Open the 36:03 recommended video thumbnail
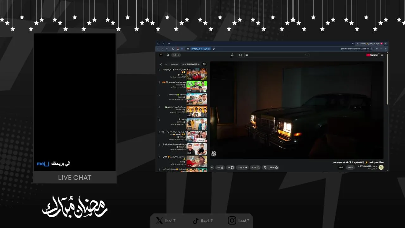 197,149
